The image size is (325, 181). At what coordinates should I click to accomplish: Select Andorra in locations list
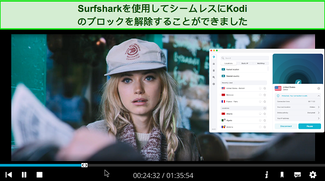click(x=244, y=127)
